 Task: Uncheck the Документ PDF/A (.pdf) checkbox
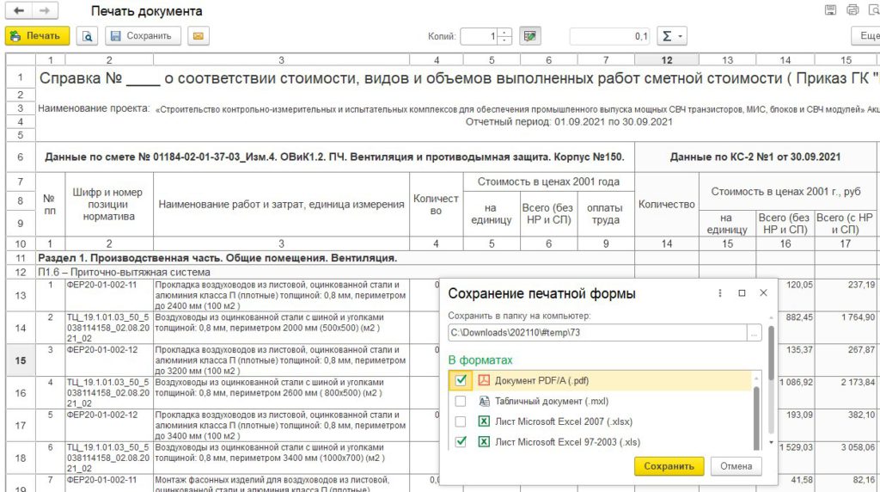(461, 380)
